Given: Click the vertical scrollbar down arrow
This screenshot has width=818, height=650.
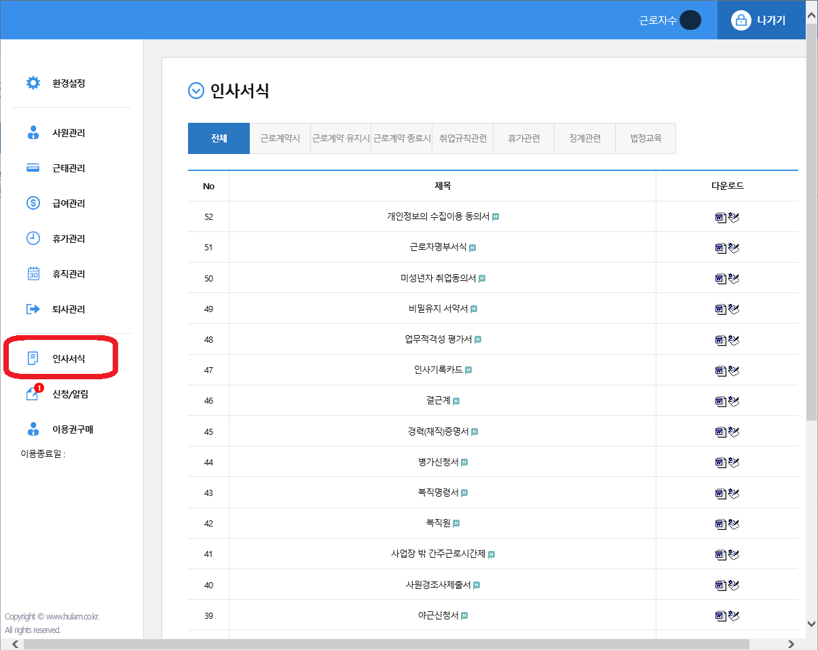Looking at the screenshot, I should (x=811, y=624).
